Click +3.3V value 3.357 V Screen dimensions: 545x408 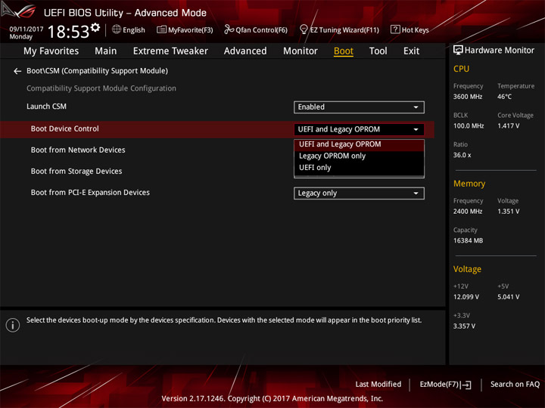(x=464, y=326)
